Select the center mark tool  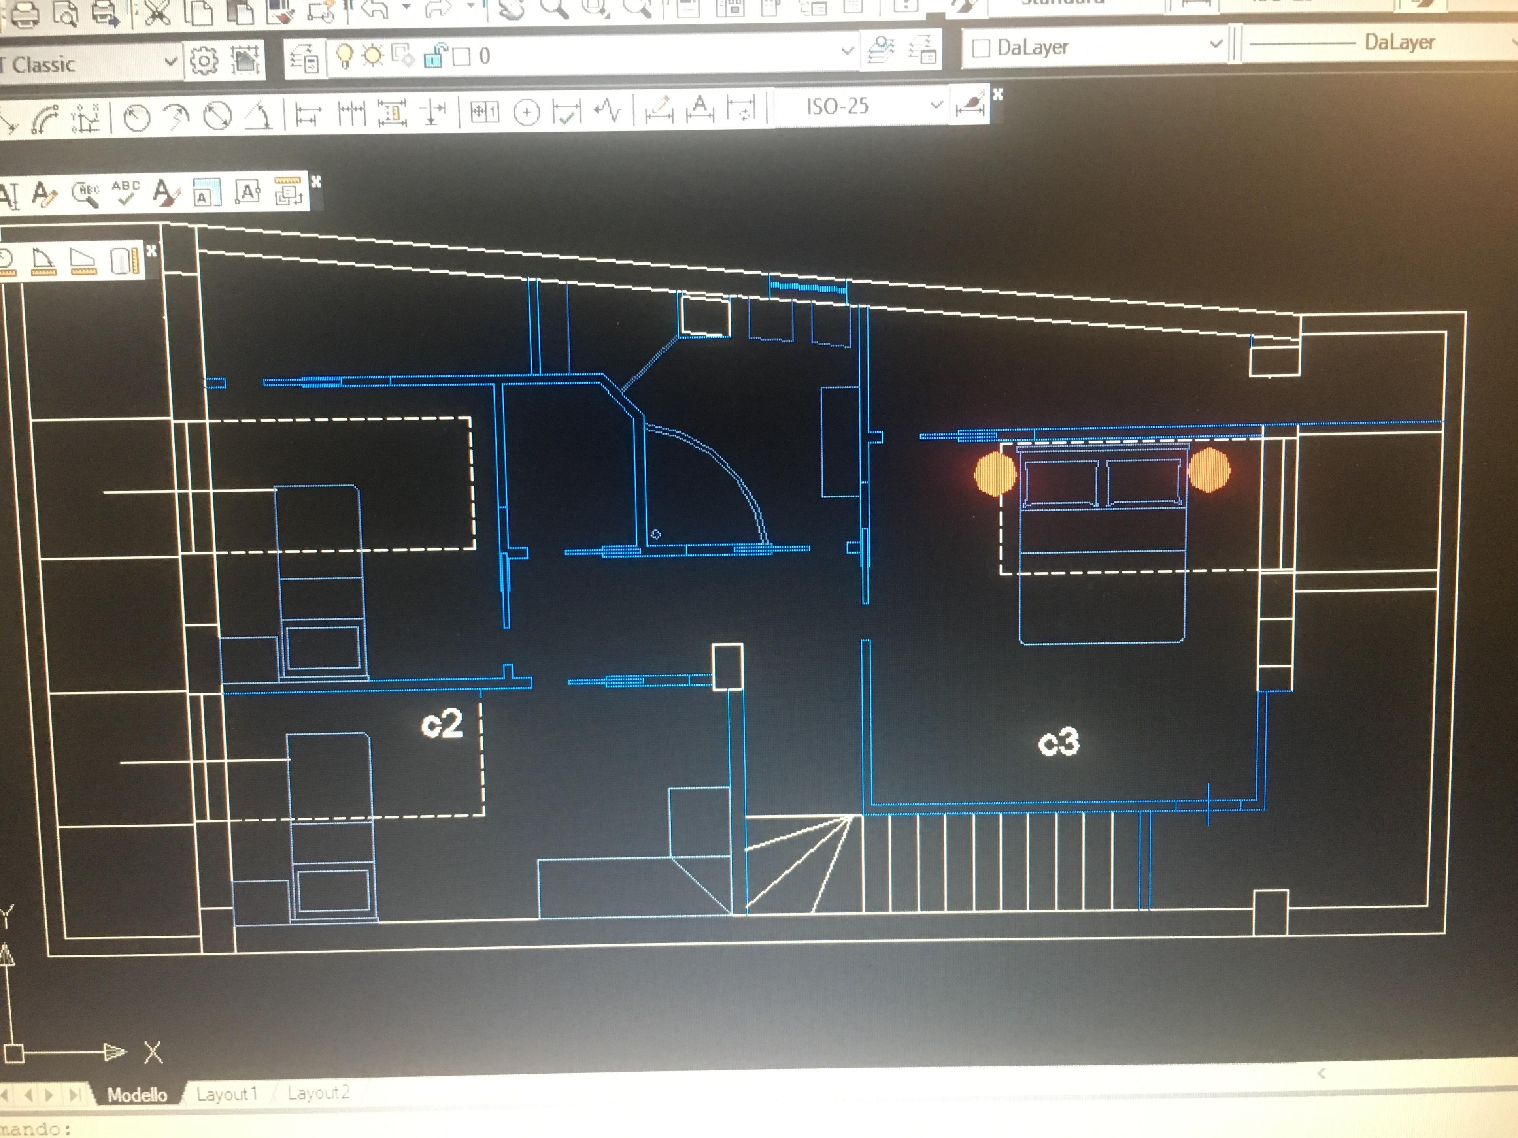click(527, 113)
